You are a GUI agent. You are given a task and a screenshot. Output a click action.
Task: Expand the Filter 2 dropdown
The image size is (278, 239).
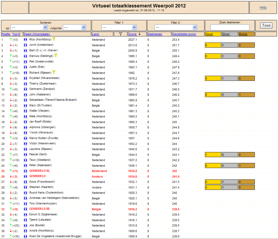pos(176,27)
